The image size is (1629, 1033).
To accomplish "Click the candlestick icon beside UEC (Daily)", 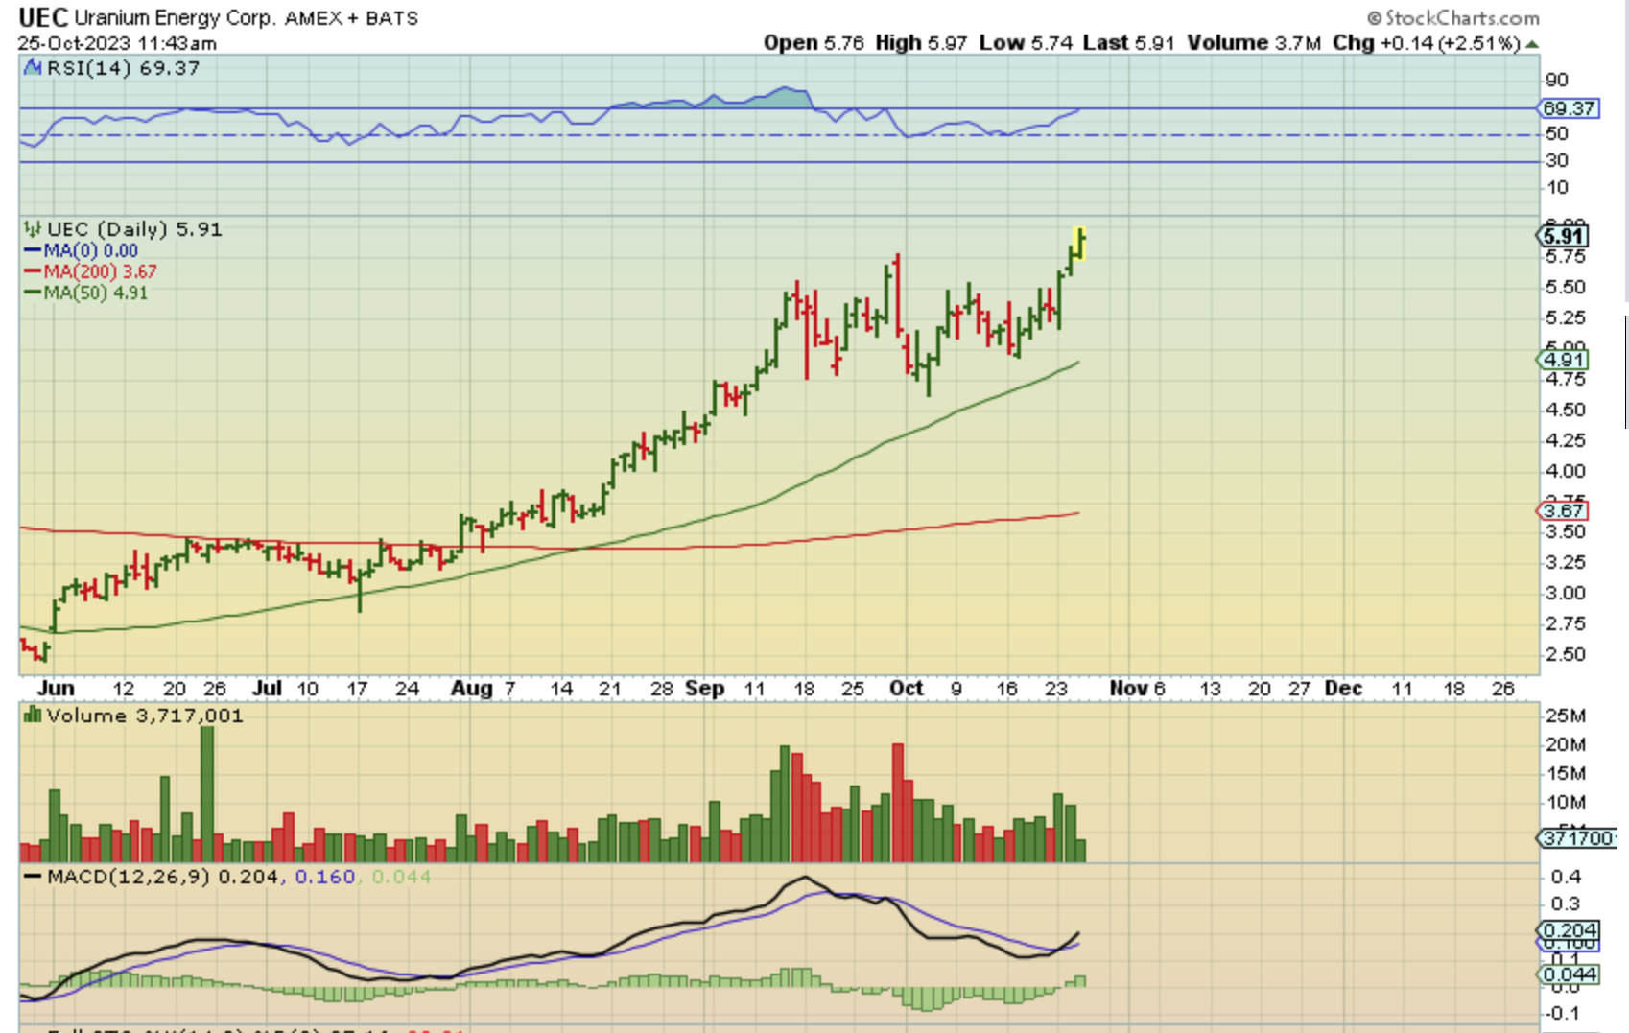I will pos(33,229).
